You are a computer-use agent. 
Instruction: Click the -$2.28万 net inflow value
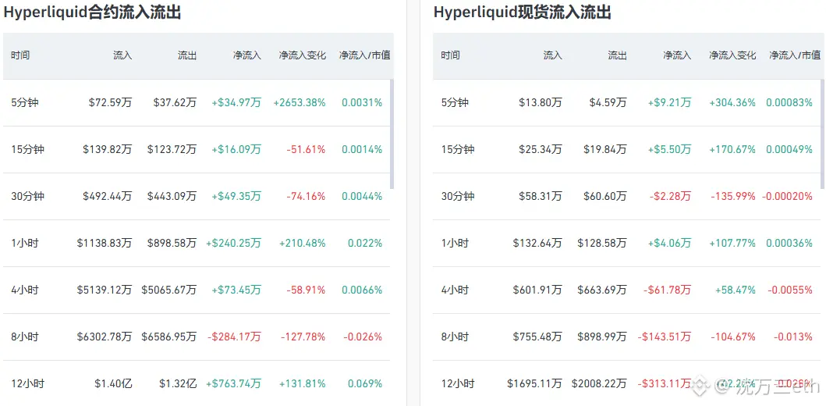[x=670, y=197]
